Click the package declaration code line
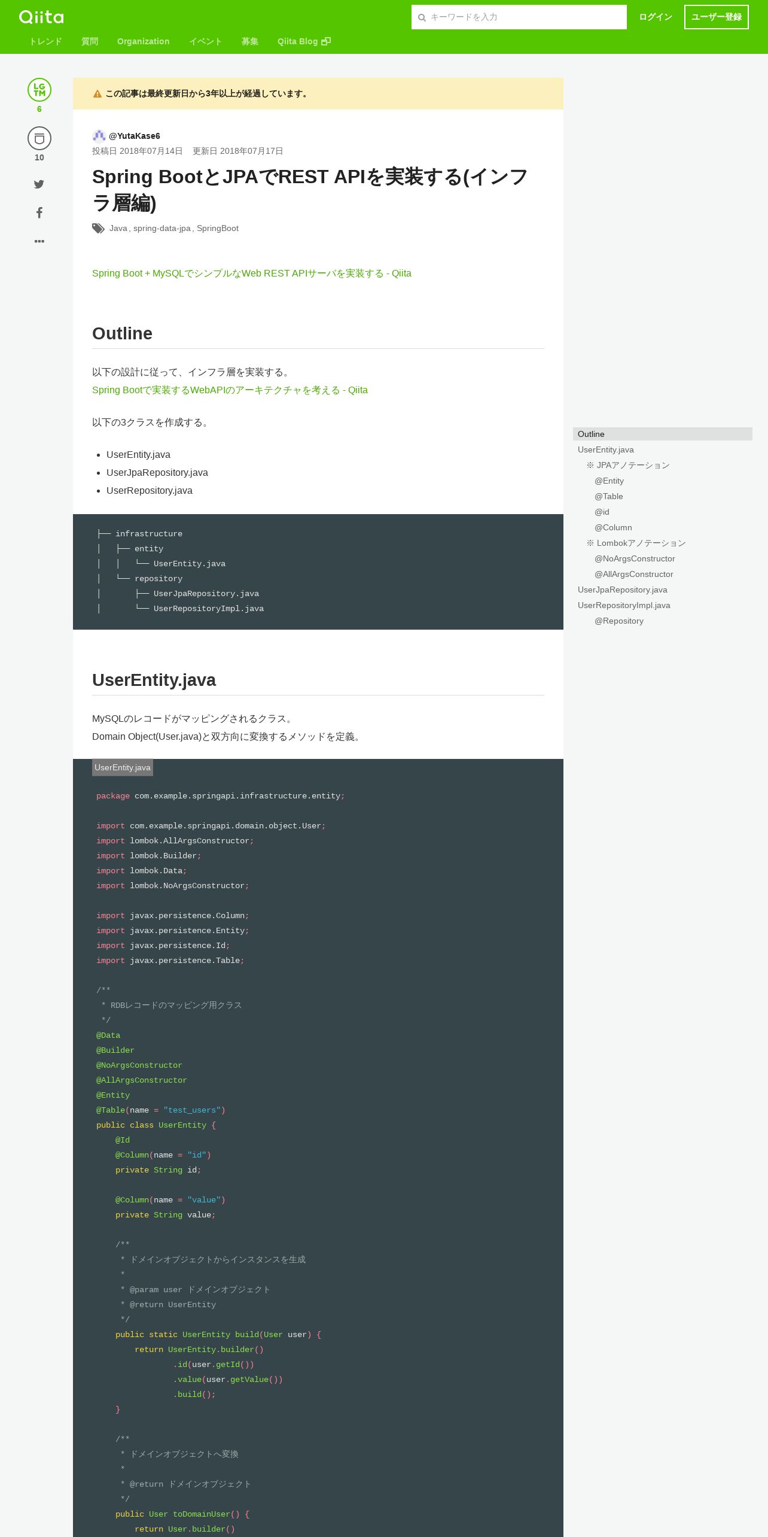 [x=221, y=796]
